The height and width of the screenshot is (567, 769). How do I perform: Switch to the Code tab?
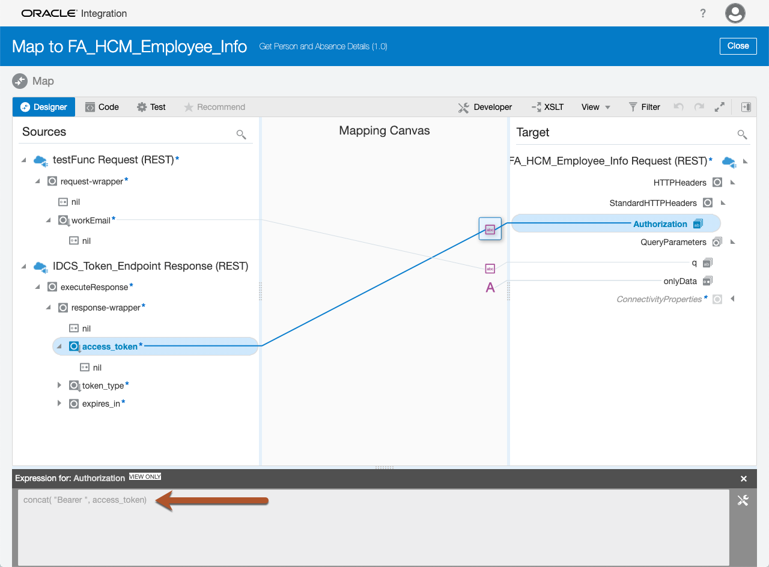click(x=102, y=107)
